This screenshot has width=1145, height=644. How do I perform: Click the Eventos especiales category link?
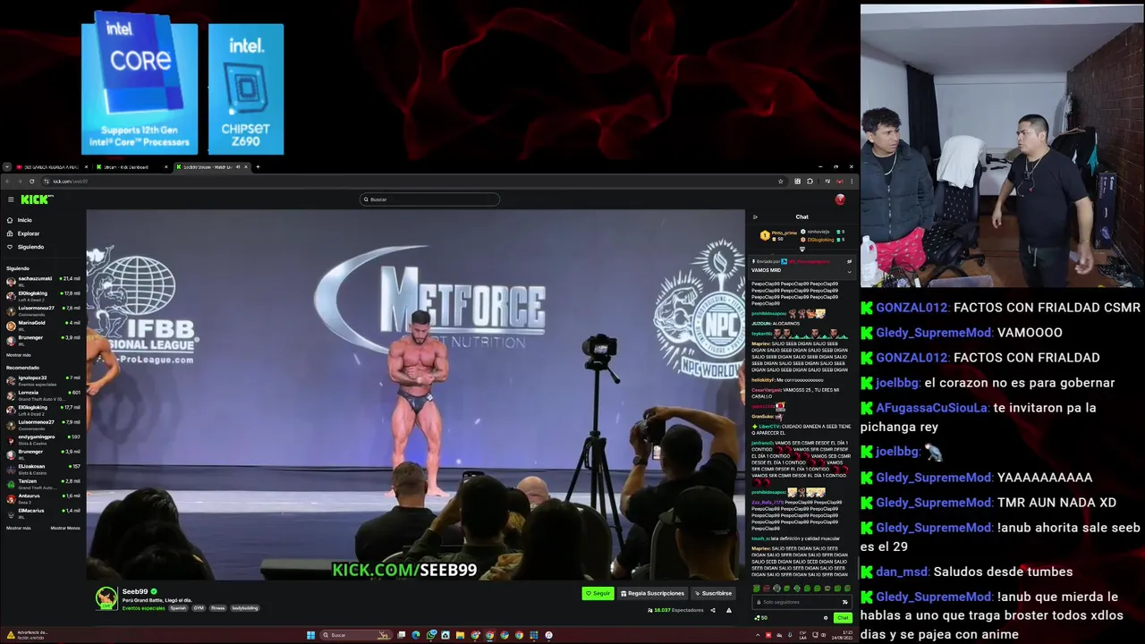(143, 608)
